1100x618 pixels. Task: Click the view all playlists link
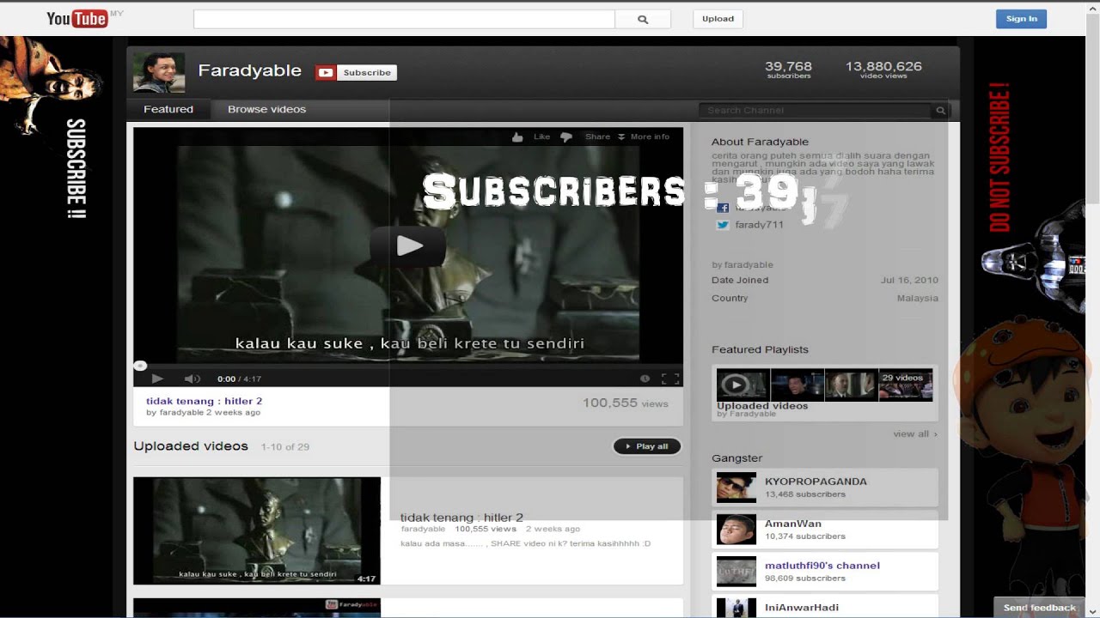[915, 433]
